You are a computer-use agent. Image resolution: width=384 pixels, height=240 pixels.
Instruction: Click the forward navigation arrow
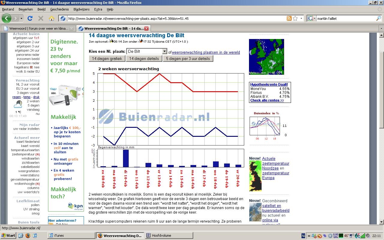point(16,18)
